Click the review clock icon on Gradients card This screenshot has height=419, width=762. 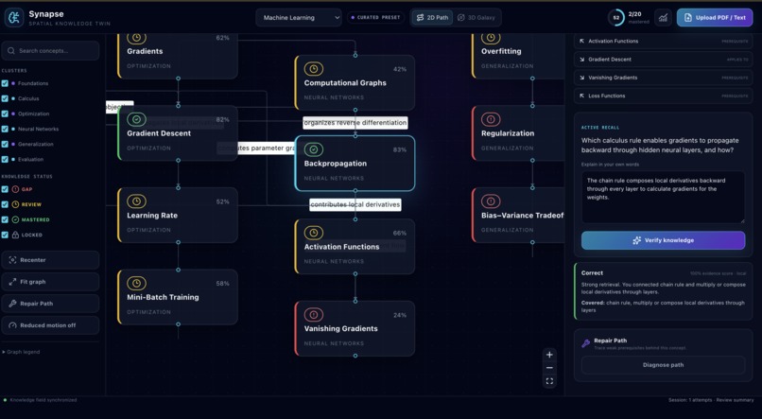click(x=136, y=38)
